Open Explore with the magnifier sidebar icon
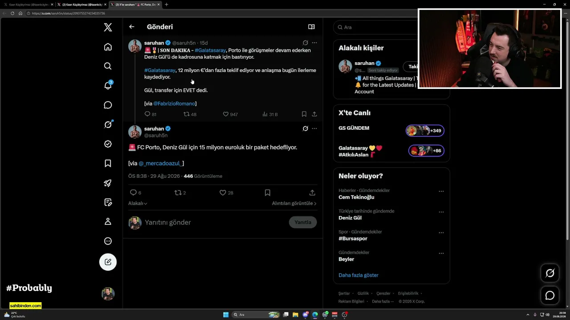The width and height of the screenshot is (570, 320). pos(108,66)
